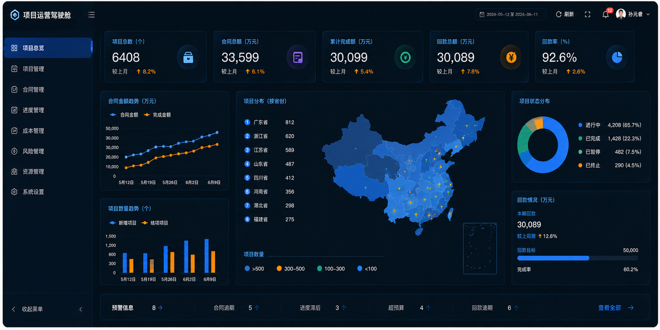Click up arrow beside 超预算 4
Image resolution: width=660 pixels, height=330 pixels.
(428, 308)
